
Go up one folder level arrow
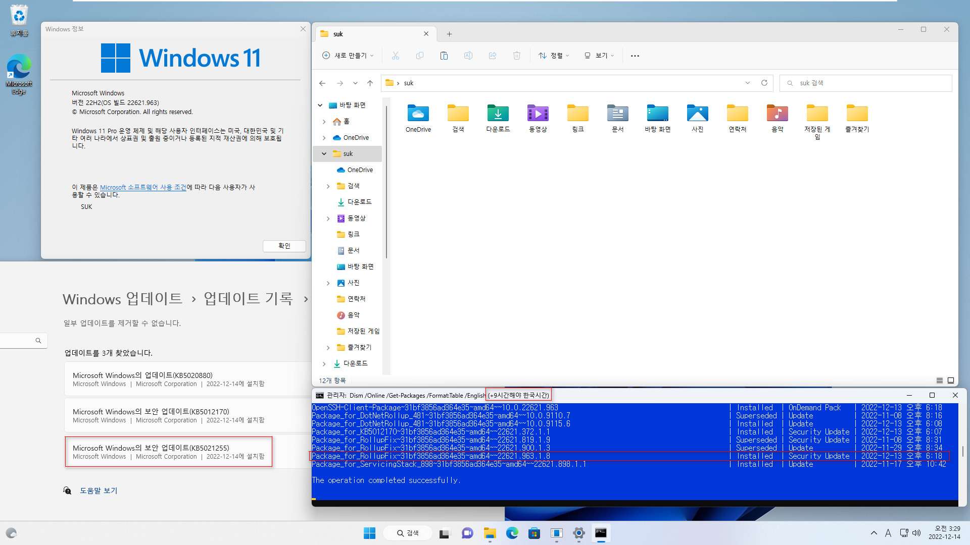pos(370,83)
